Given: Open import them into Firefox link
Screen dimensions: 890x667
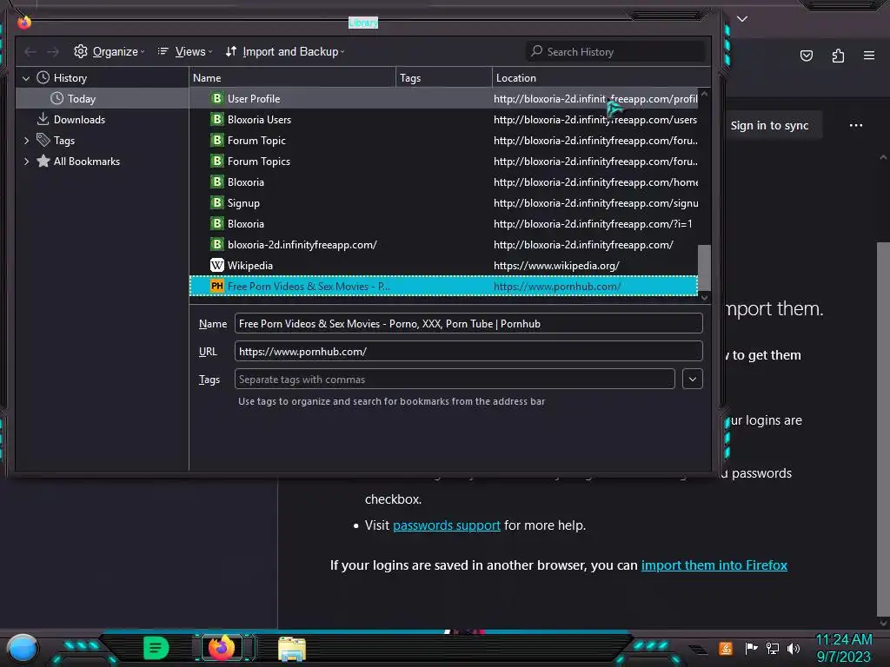Looking at the screenshot, I should pyautogui.click(x=714, y=565).
